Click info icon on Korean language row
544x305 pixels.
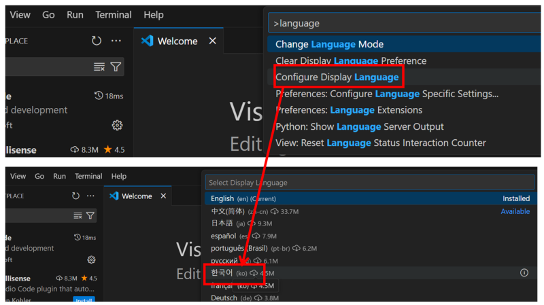524,273
